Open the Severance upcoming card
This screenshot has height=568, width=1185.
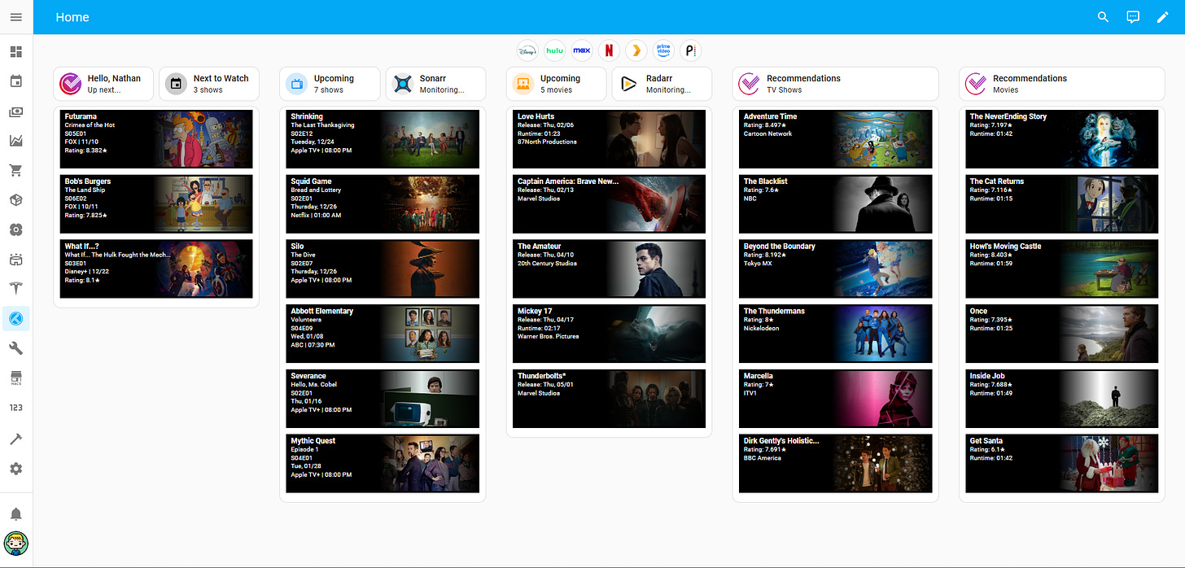click(383, 399)
